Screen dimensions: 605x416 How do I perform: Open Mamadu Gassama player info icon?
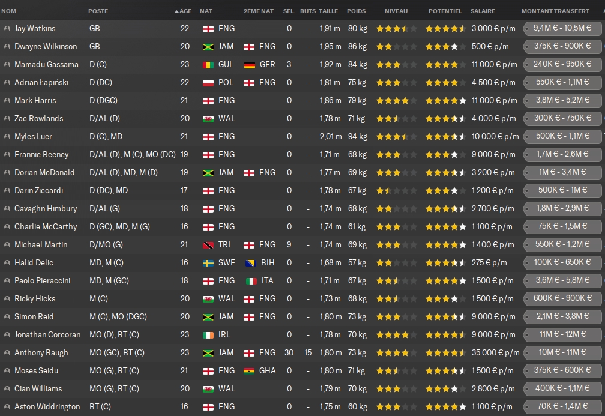(7, 64)
